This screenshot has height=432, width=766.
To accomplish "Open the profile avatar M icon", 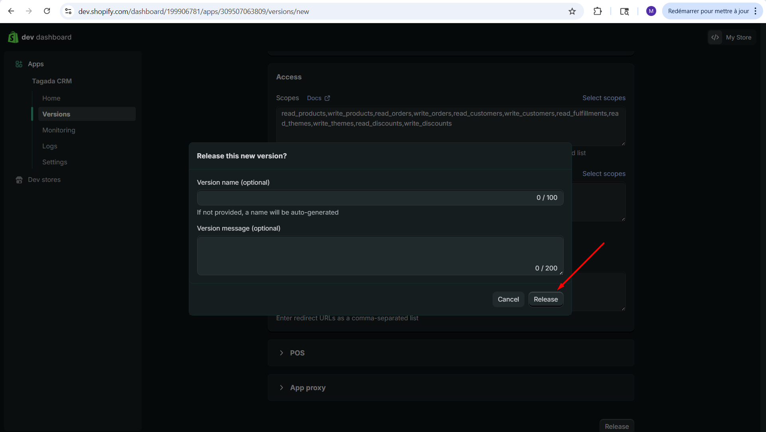I will [x=651, y=11].
